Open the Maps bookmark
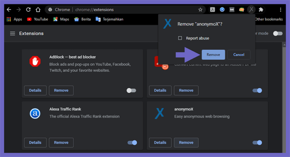 pyautogui.click(x=61, y=19)
